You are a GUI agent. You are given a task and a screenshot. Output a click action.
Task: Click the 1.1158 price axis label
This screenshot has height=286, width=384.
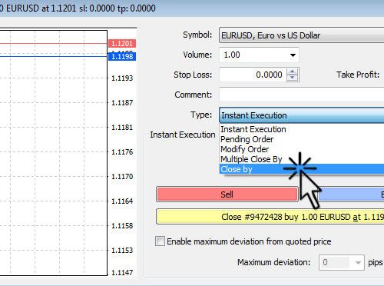122,226
